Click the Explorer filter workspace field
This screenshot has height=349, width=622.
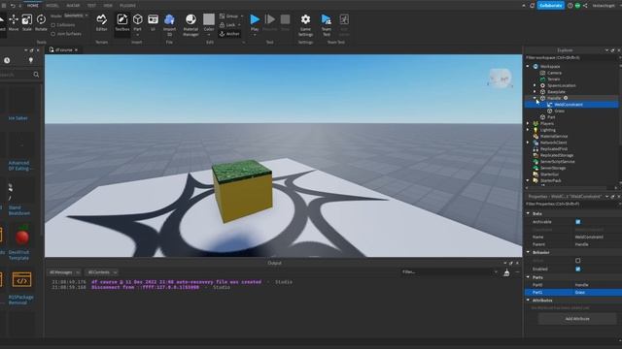pyautogui.click(x=571, y=58)
